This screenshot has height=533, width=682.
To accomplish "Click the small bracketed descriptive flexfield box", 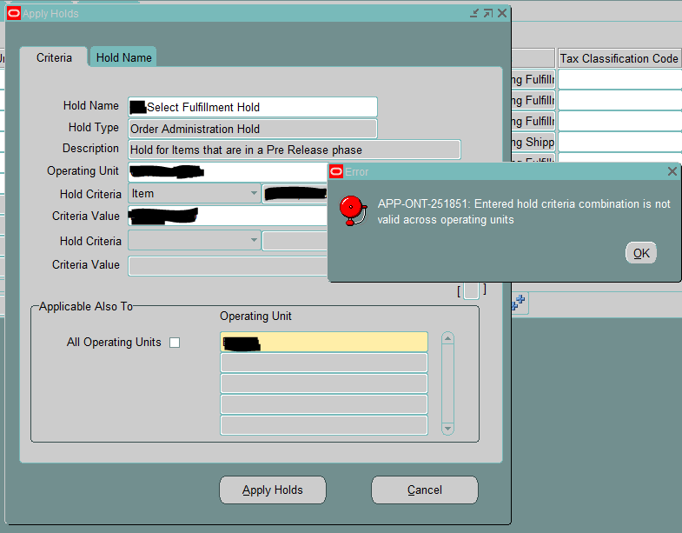I will tap(472, 290).
